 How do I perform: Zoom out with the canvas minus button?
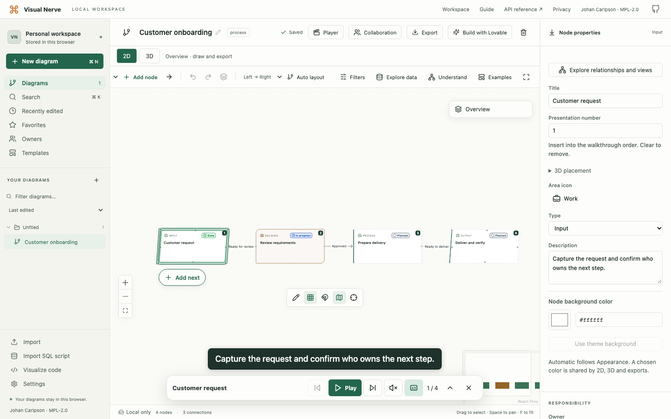pyautogui.click(x=125, y=297)
